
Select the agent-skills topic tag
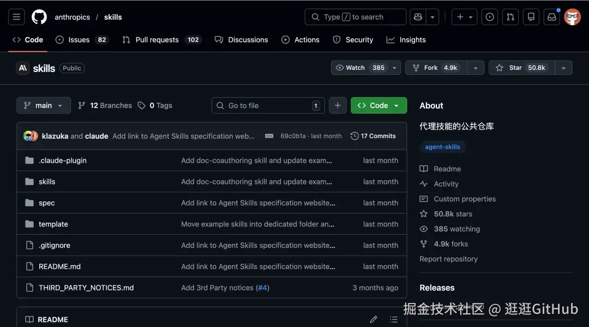442,147
